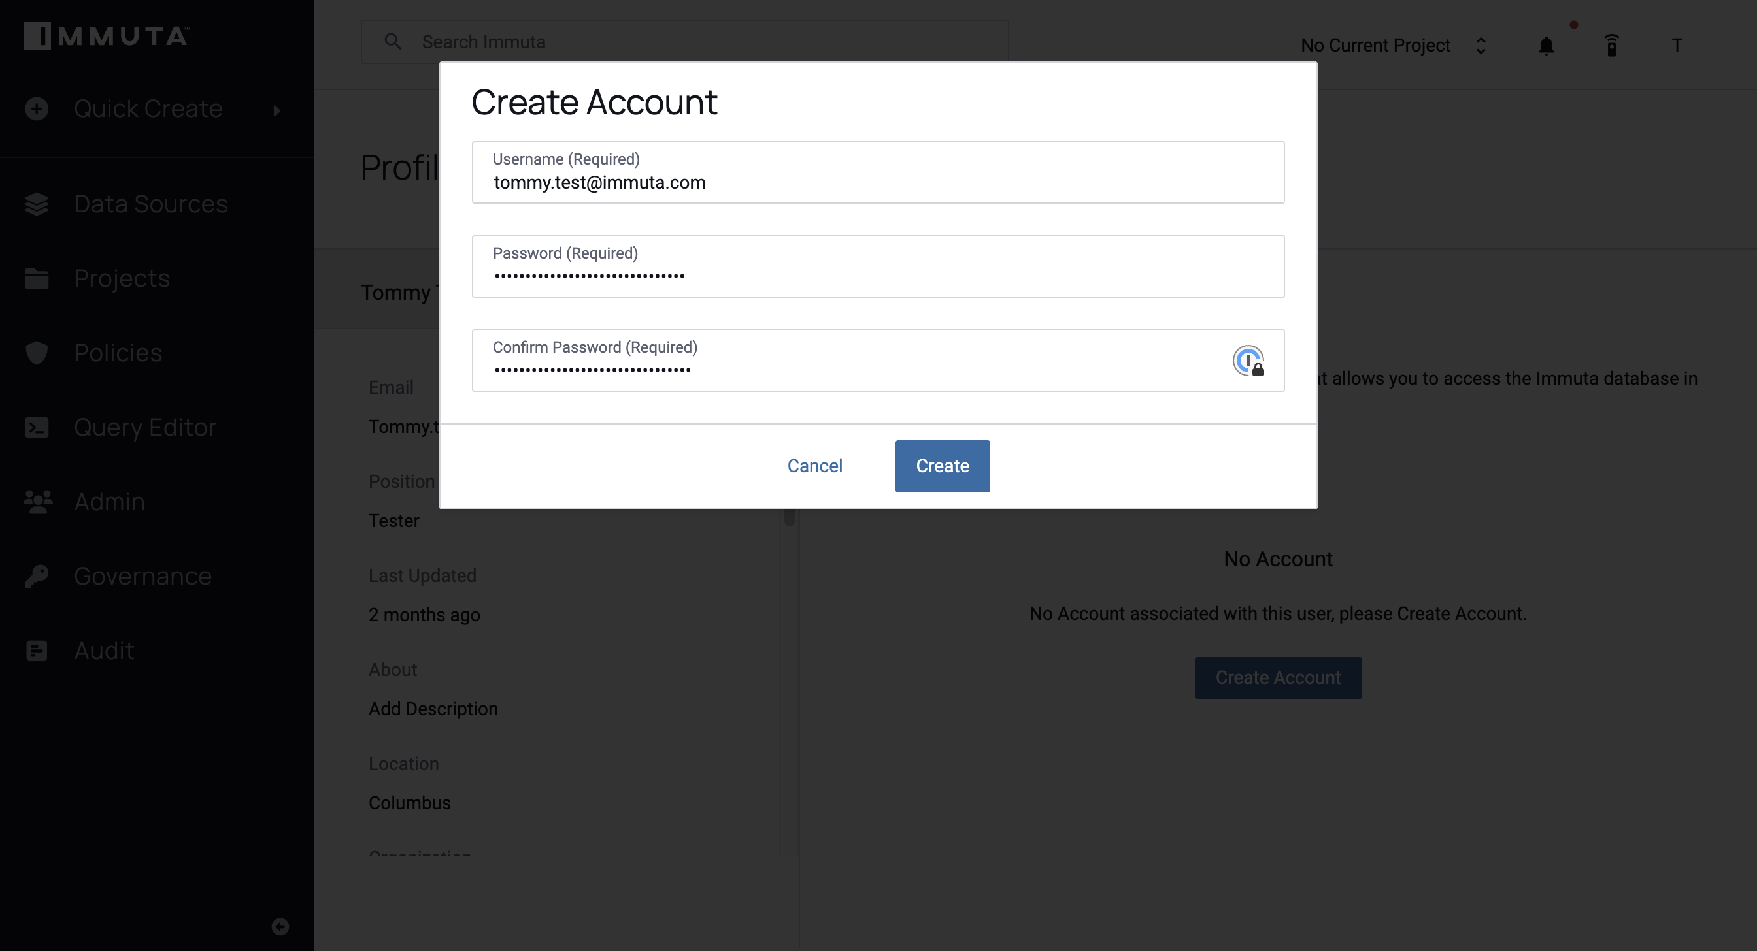Open Audit section
The height and width of the screenshot is (951, 1757).
[104, 650]
